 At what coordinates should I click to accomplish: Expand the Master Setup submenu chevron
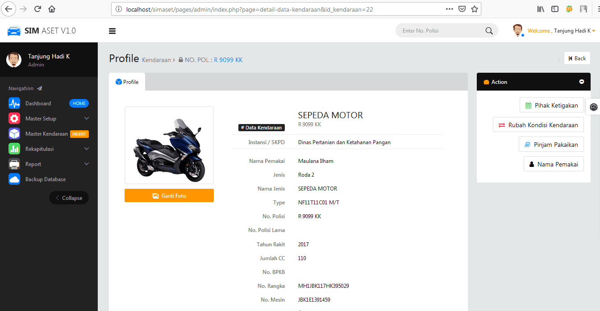pos(87,118)
